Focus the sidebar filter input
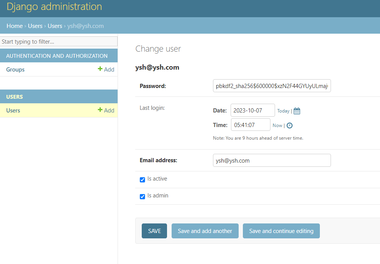 (x=59, y=41)
